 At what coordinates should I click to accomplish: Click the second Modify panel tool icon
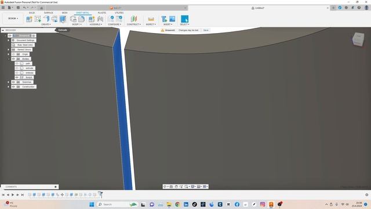tap(81, 19)
